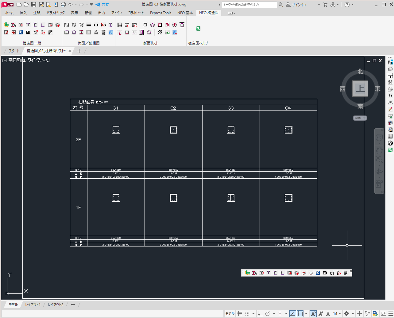Click the 構造図ヘルプ green help icon
This screenshot has width=394, height=318.
point(198,29)
